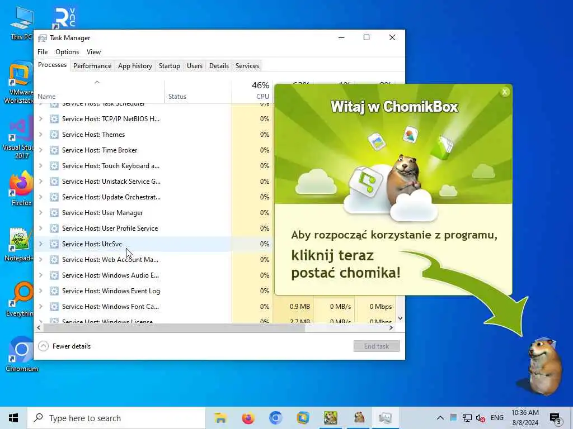Expand Service Host: TCP/IP NetBIOS Helper row
The width and height of the screenshot is (573, 429).
40,119
